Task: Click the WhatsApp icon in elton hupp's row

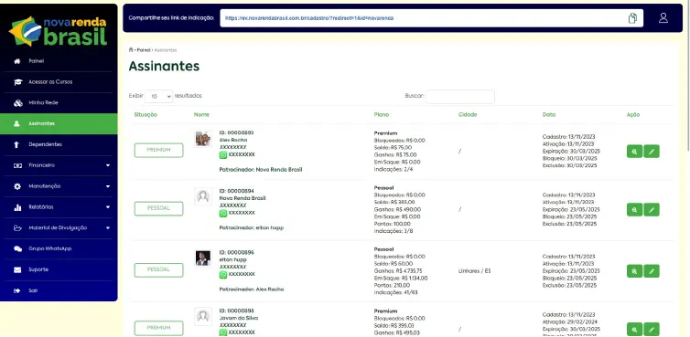Action: (223, 275)
